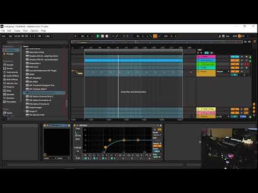Open the Options menu

click(x=34, y=31)
